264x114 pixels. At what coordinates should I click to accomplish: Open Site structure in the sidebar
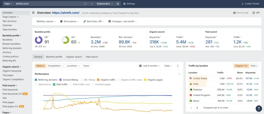click(10, 21)
